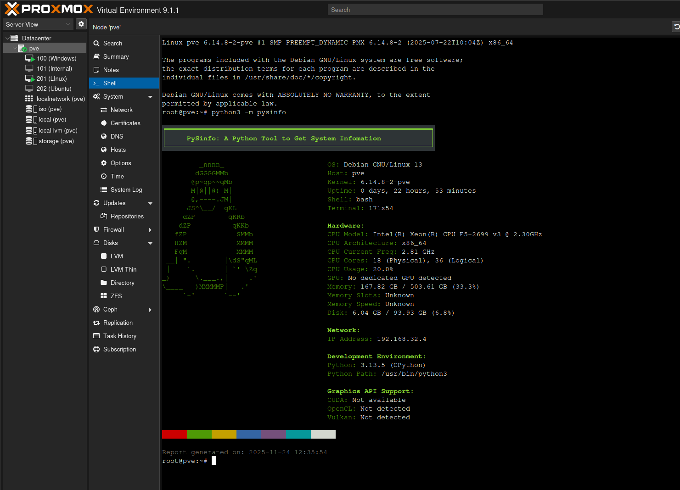Click the gears icon beside System

click(96, 96)
